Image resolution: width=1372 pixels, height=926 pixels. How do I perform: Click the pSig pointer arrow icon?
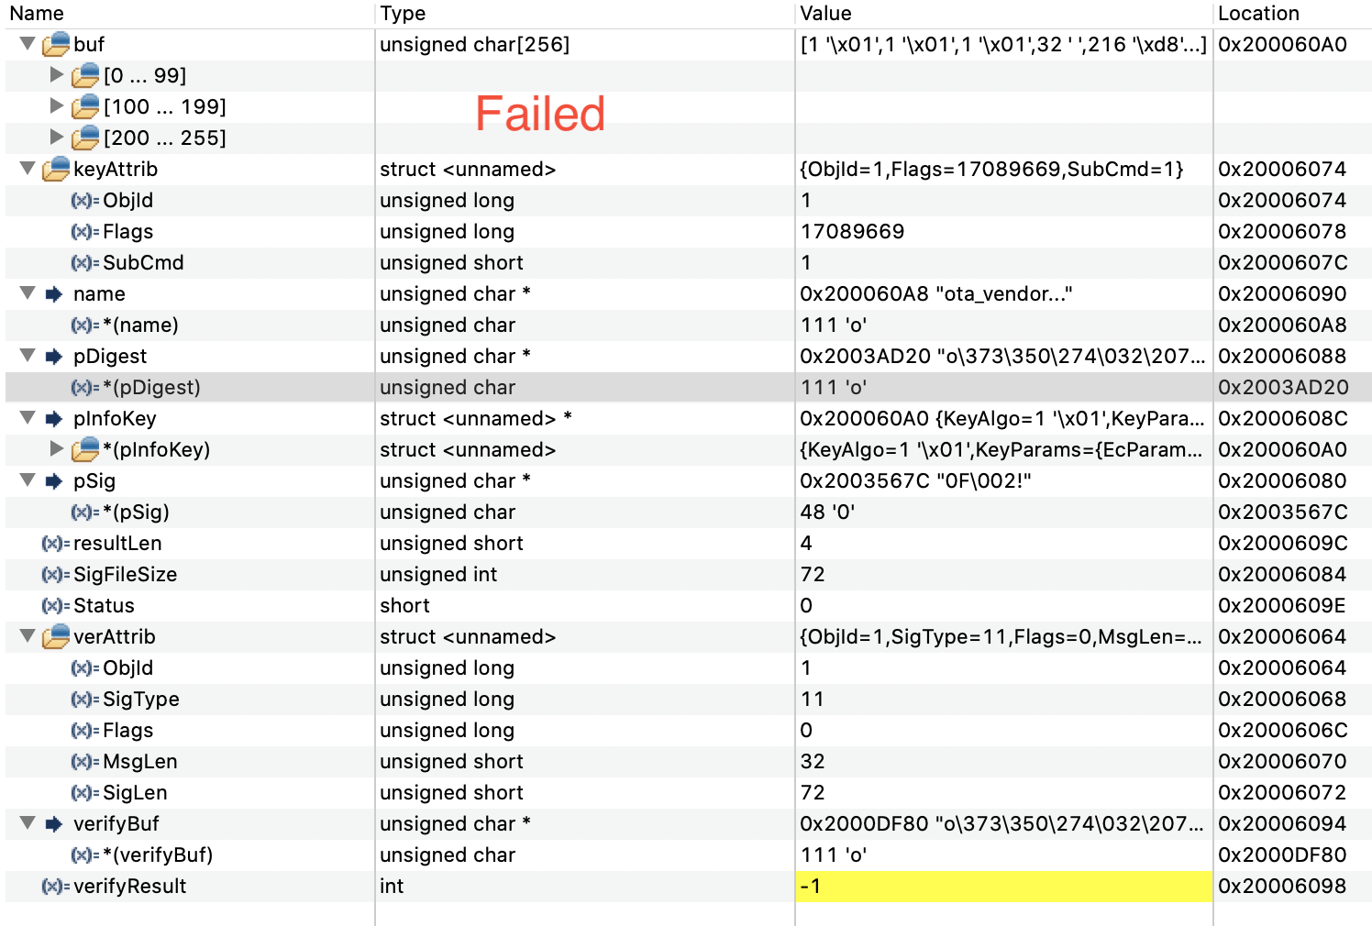(54, 480)
